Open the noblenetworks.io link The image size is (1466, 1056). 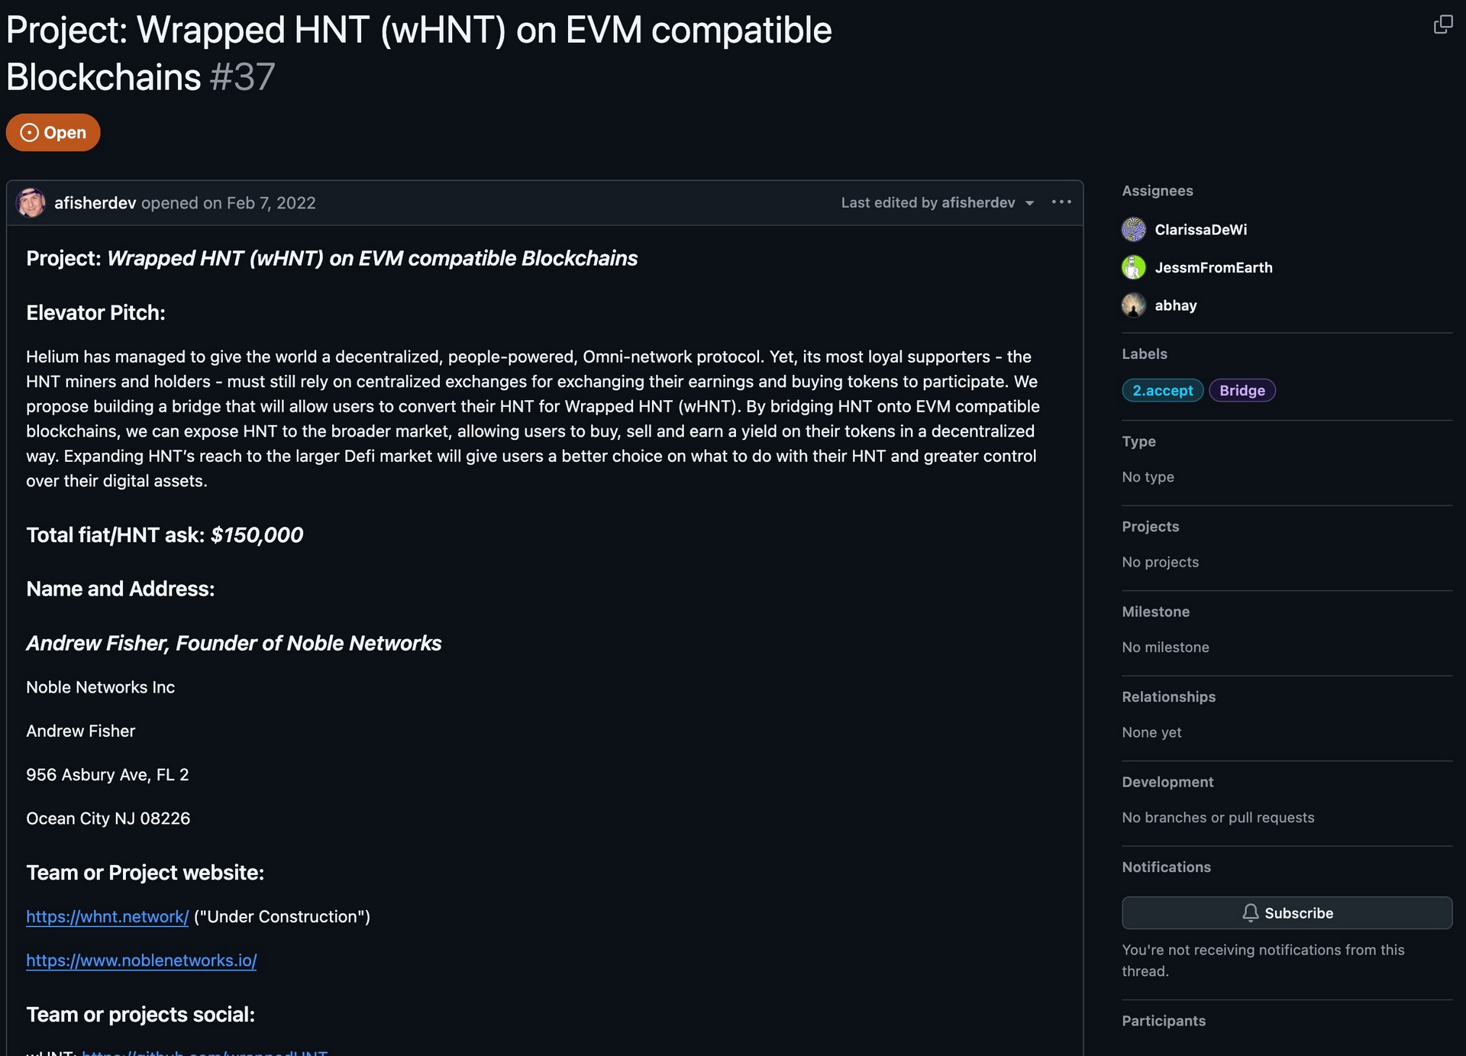tap(141, 961)
